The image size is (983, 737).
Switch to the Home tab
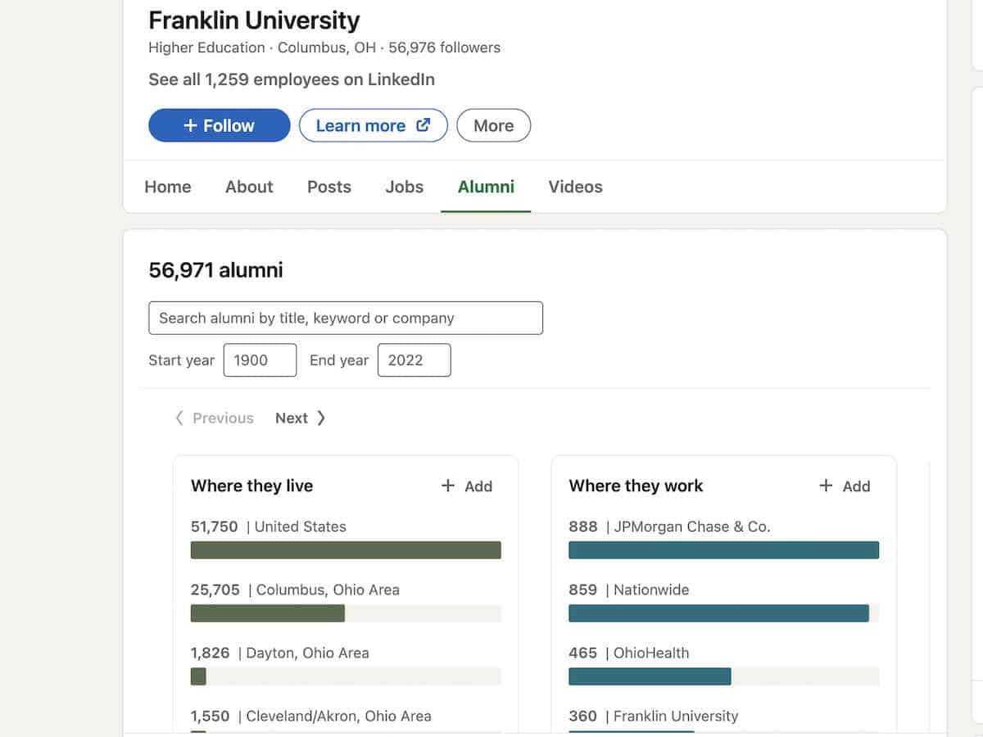click(168, 187)
